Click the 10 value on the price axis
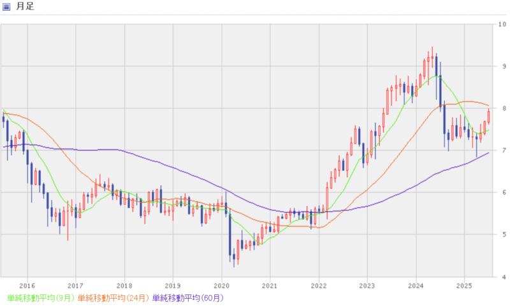This screenshot has height=307, width=510. coord(502,24)
